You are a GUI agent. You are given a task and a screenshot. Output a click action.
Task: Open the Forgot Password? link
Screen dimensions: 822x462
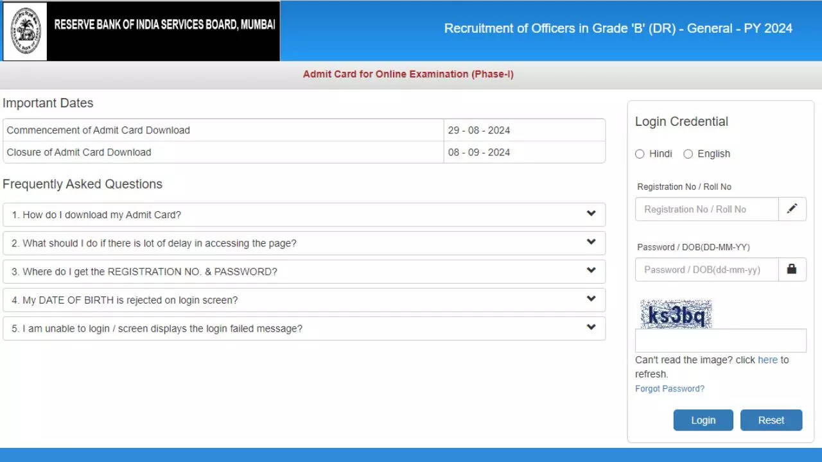(669, 389)
